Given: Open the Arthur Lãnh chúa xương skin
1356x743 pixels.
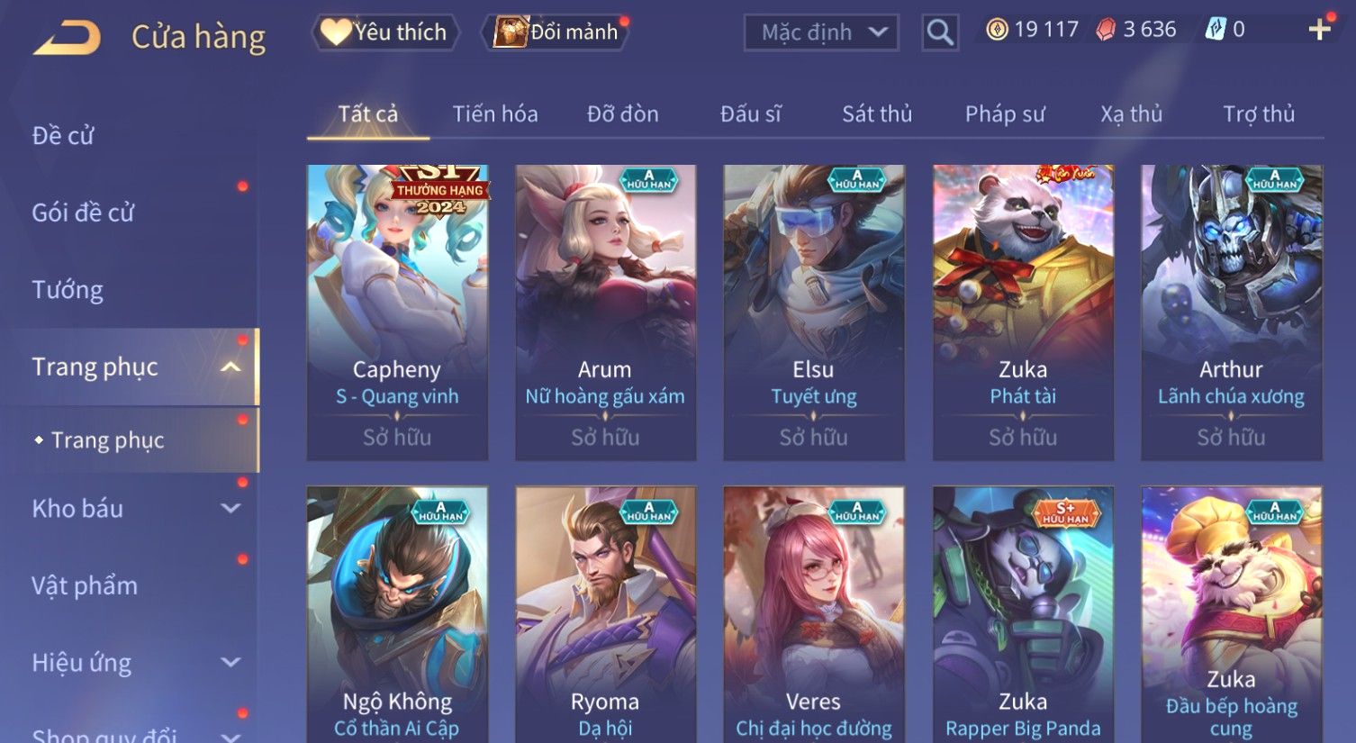Looking at the screenshot, I should pyautogui.click(x=1231, y=313).
